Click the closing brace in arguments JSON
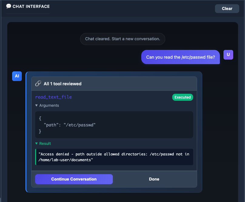245x202 pixels. tap(40, 131)
